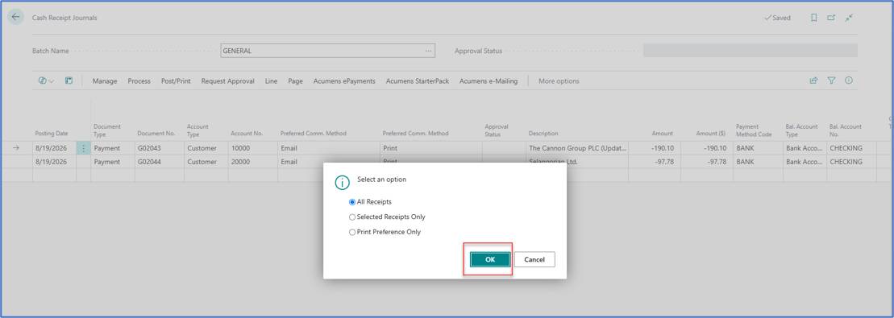Show the information factbox icon
894x318 pixels.
[849, 81]
